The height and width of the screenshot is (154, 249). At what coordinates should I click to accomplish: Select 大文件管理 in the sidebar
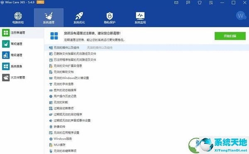click(22, 78)
